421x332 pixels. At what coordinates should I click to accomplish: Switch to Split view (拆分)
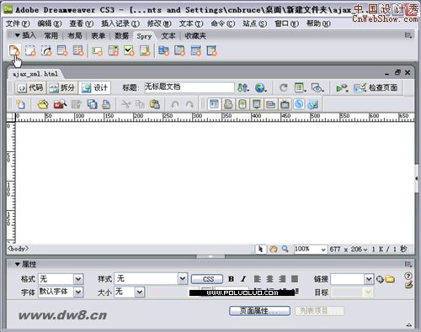point(62,87)
